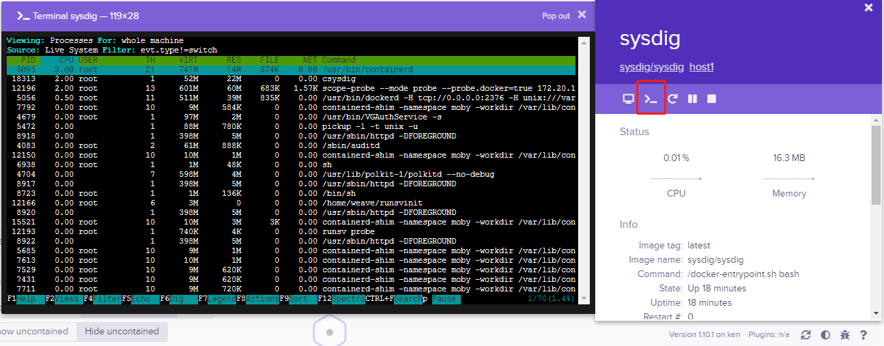Click the Image tag value latest

(x=699, y=246)
